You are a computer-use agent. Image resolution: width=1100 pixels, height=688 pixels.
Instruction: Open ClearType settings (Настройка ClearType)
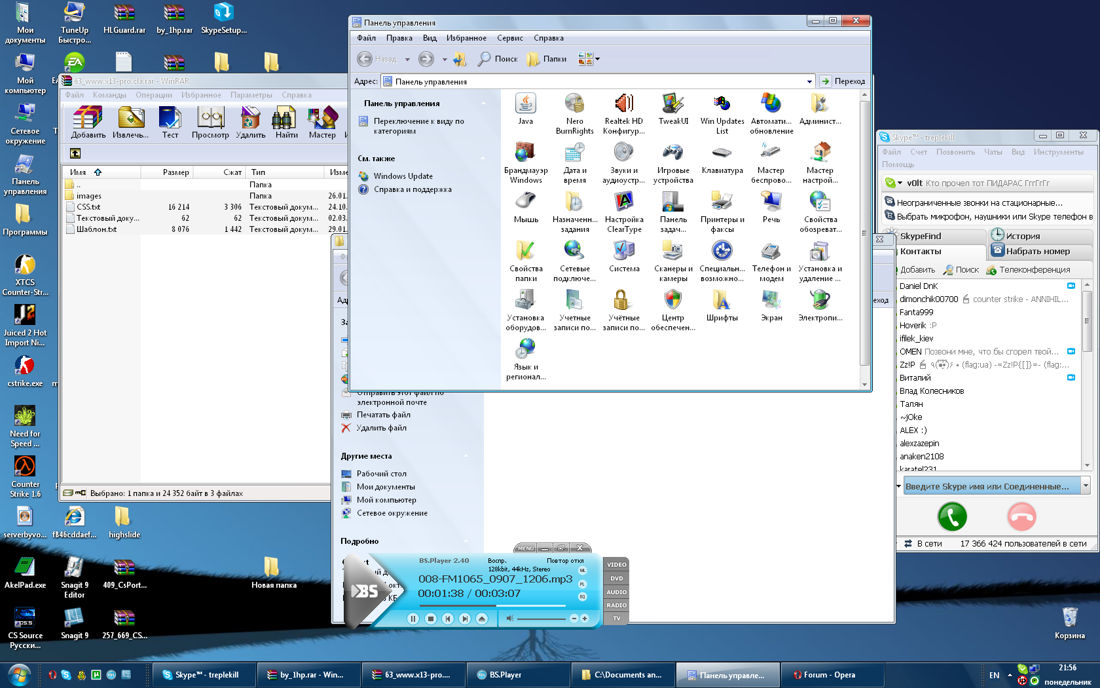(624, 212)
